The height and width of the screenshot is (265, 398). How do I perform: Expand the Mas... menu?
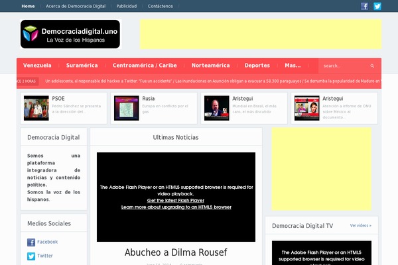293,66
